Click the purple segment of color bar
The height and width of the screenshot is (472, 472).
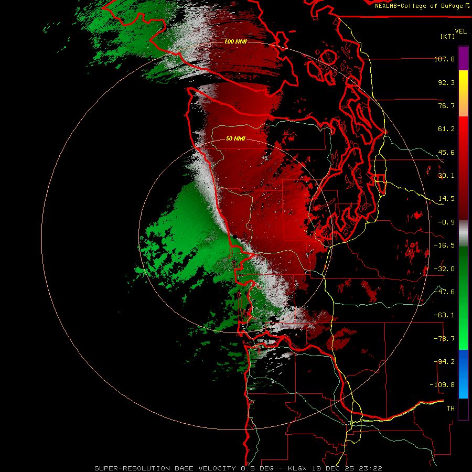[463, 58]
